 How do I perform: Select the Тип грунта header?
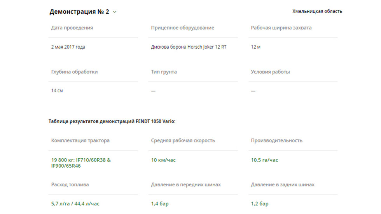[164, 72]
